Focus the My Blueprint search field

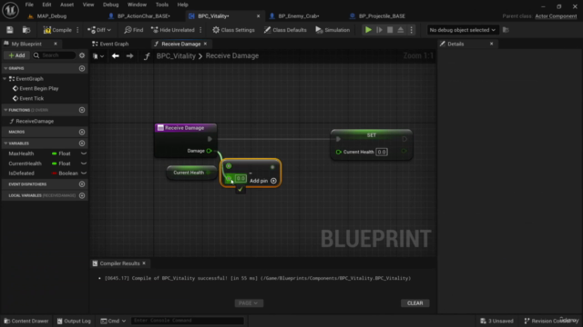click(x=54, y=55)
